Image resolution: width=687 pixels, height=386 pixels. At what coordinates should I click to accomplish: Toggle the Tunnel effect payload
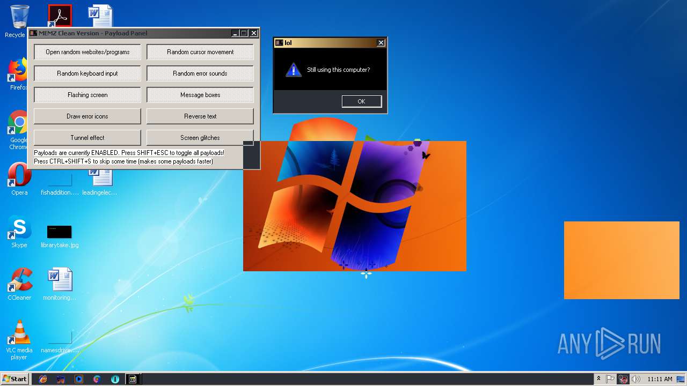[x=87, y=138]
